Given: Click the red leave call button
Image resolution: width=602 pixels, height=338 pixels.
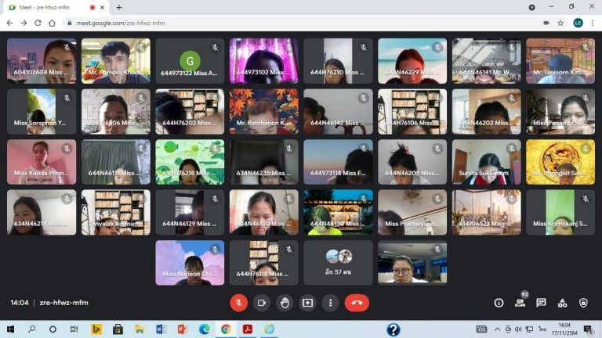Looking at the screenshot, I should pyautogui.click(x=357, y=303).
